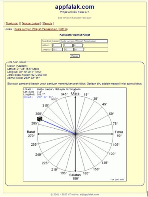Open the Makluman link

[x=12, y=23]
